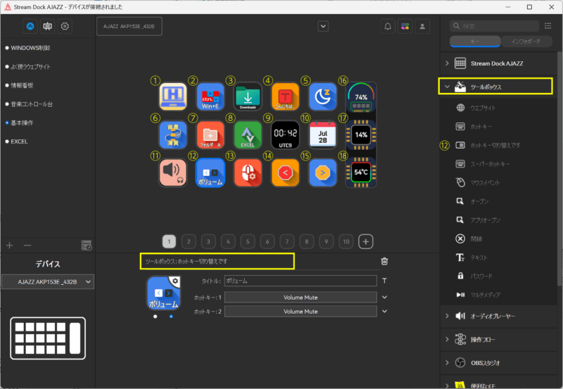Open the dropdown arrow for ホットキー:1
This screenshot has height=389, width=563.
coord(384,297)
